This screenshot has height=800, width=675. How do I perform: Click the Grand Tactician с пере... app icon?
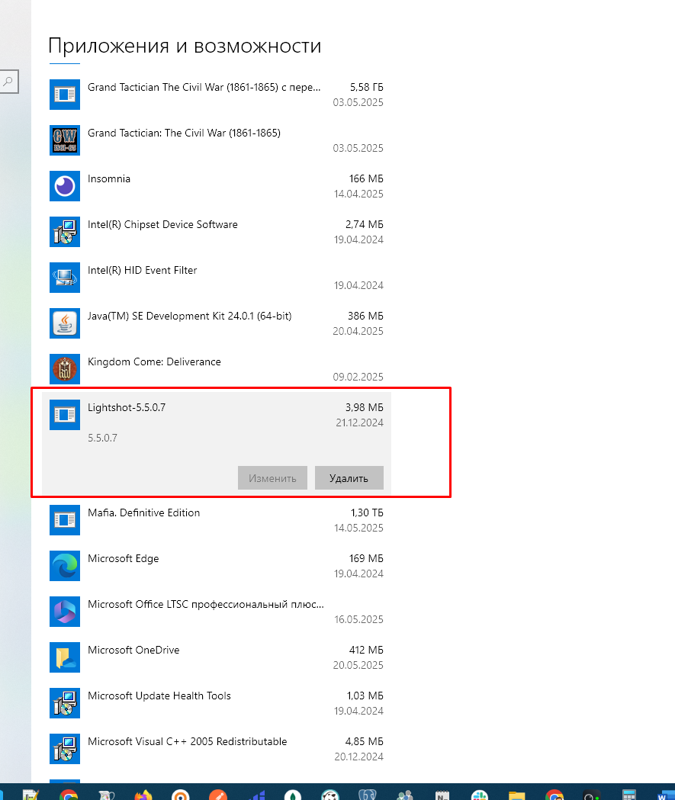(65, 95)
